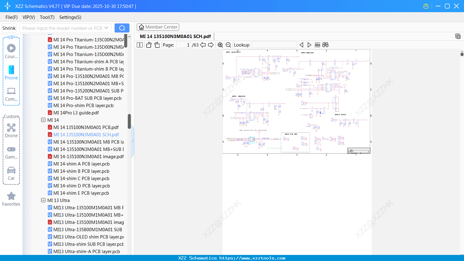Select the Phone category icon
This screenshot has width=464, height=261.
(11, 73)
